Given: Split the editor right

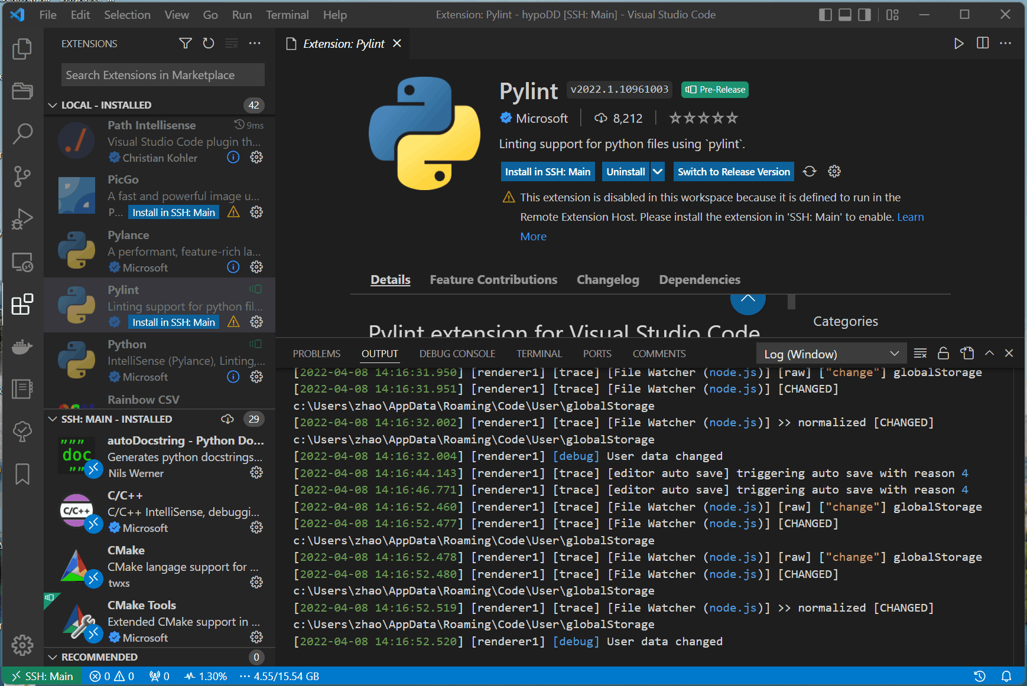Looking at the screenshot, I should click(983, 43).
